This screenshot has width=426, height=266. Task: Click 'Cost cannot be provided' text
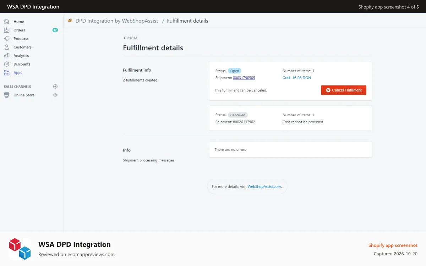303,122
